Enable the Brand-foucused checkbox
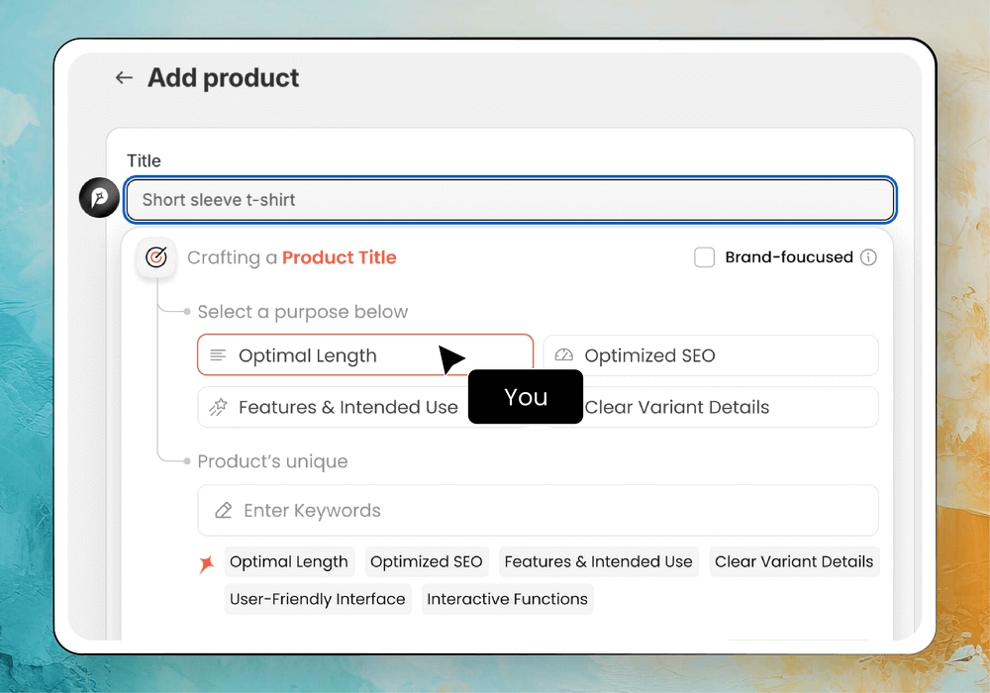The image size is (990, 693). coord(704,257)
